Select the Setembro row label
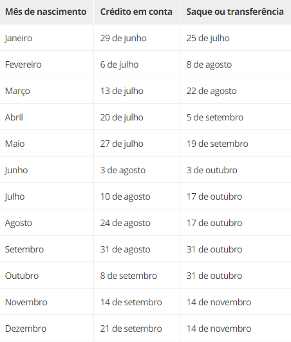Image resolution: width=291 pixels, height=342 pixels. (24, 249)
